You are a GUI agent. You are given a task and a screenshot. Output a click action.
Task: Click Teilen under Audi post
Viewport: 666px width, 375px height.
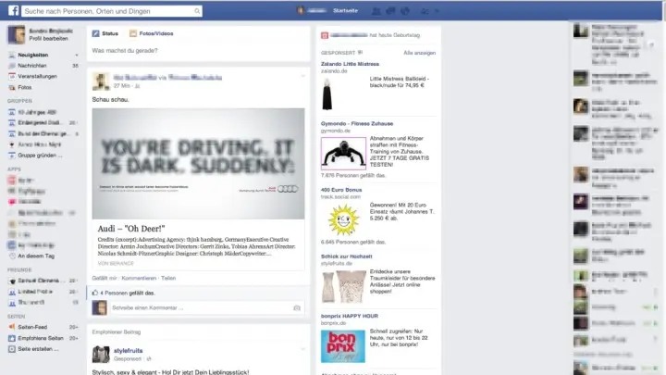click(168, 278)
